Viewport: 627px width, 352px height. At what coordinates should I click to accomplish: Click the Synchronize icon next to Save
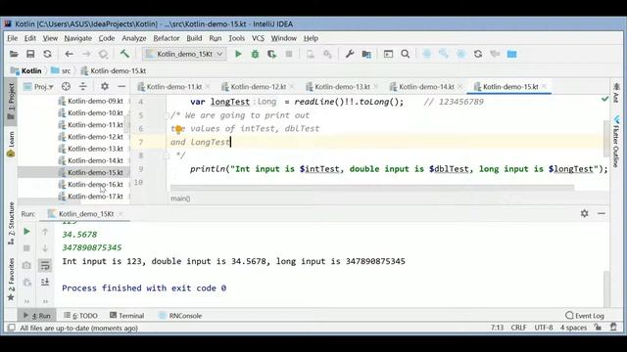pos(47,54)
